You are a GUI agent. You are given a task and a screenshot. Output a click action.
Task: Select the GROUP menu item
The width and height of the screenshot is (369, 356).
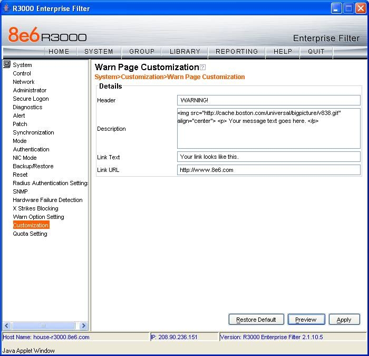(142, 52)
